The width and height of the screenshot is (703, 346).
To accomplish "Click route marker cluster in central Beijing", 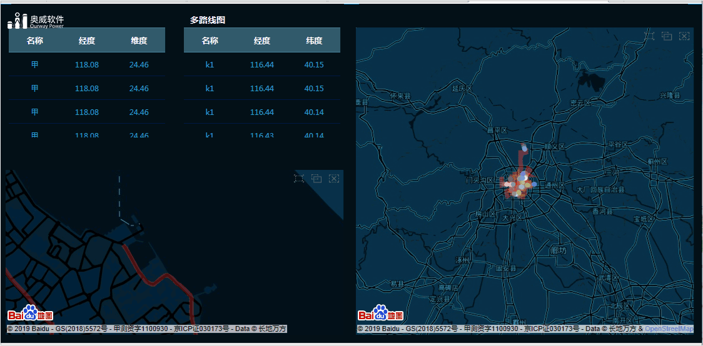I will click(x=518, y=185).
